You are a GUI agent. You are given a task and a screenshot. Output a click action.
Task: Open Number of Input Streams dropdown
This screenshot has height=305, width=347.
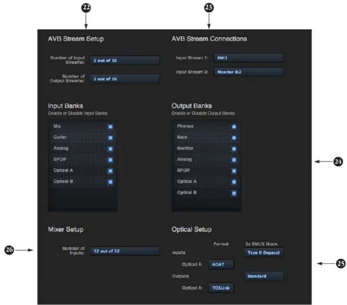click(x=124, y=60)
